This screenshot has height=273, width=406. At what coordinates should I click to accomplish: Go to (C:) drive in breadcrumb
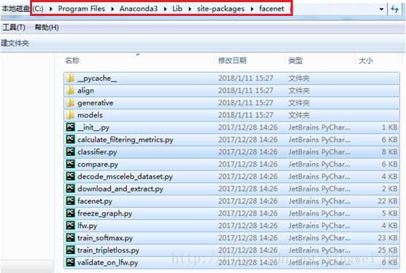(38, 9)
